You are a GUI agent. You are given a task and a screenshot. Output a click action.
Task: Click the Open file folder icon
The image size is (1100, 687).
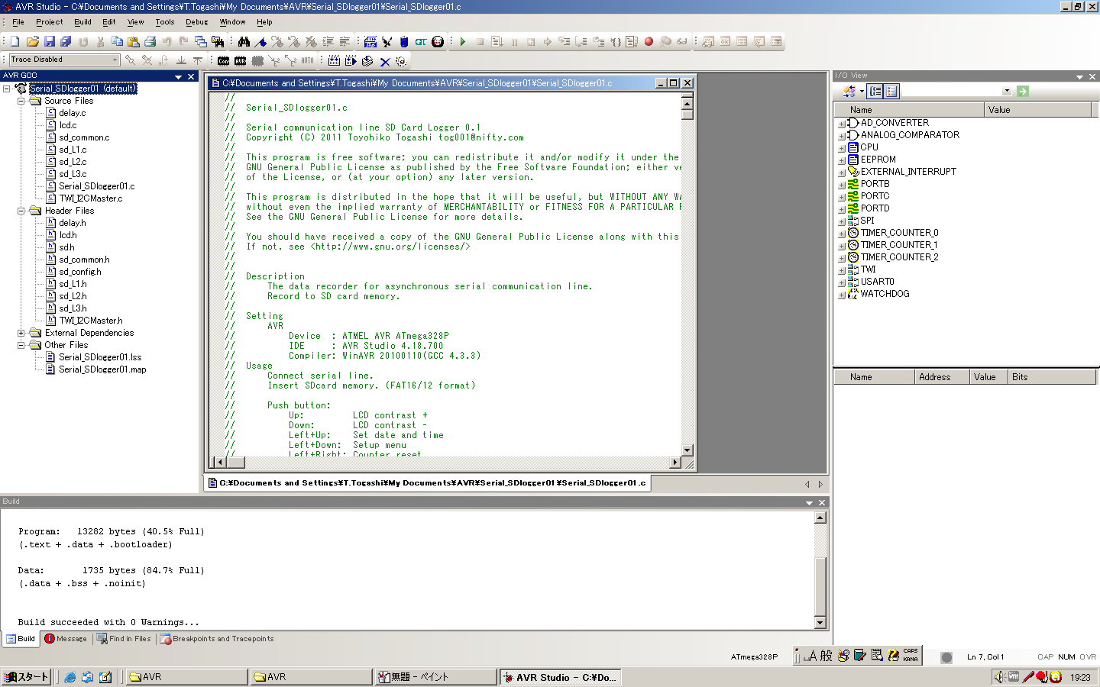point(32,42)
